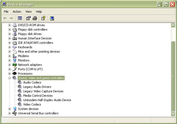This screenshot has height=124, width=177.
Task: Click the scrollbar up arrow
Action: tap(173, 25)
